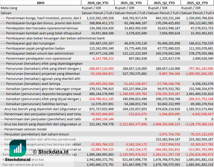214x167 pixels.
Task: Select value 270,531,796,815
Action: (x=102, y=89)
